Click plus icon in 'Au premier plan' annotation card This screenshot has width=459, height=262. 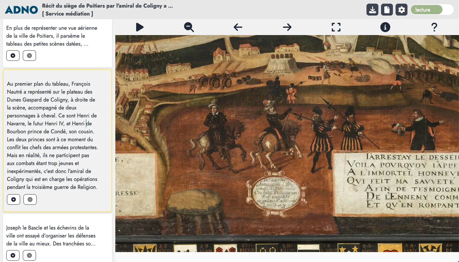click(14, 199)
